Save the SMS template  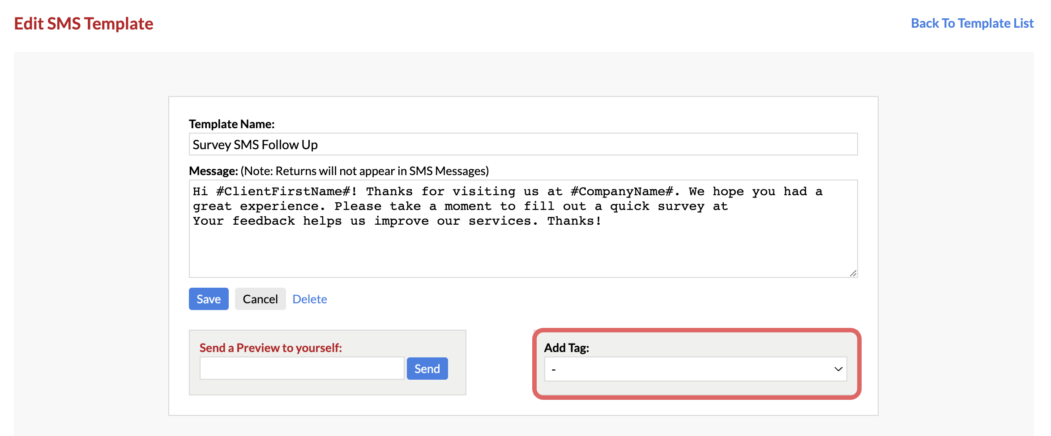pos(209,299)
